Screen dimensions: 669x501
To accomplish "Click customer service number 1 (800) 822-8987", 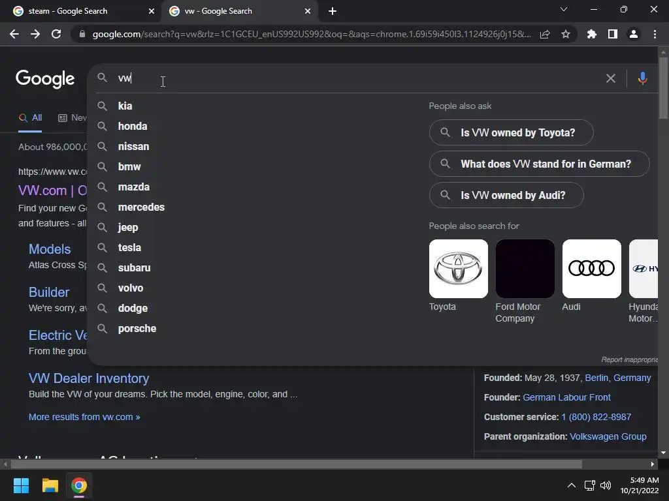I will pyautogui.click(x=596, y=417).
